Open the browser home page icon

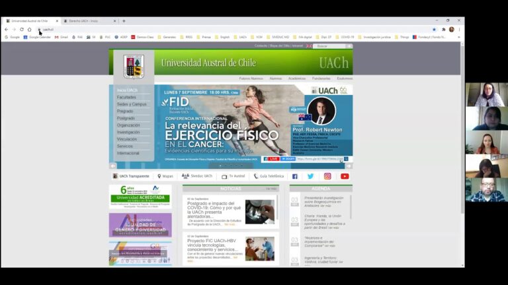pos(30,30)
